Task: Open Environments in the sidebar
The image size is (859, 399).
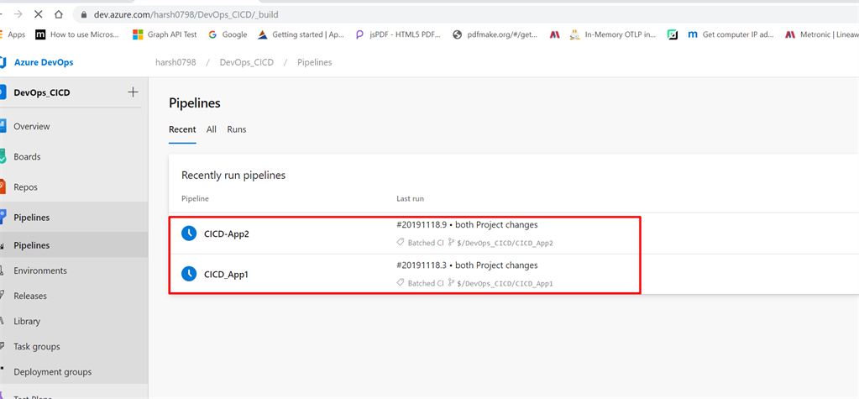Action: click(x=40, y=270)
